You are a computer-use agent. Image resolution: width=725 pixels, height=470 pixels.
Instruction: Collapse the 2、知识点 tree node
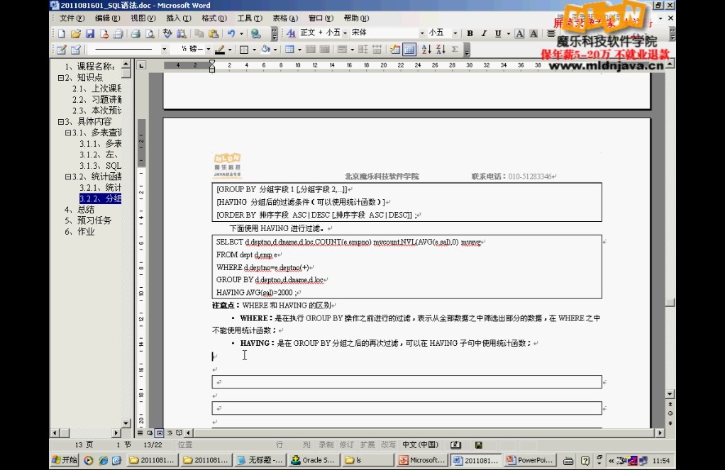60,78
